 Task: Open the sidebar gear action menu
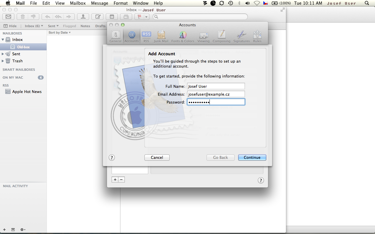23,230
